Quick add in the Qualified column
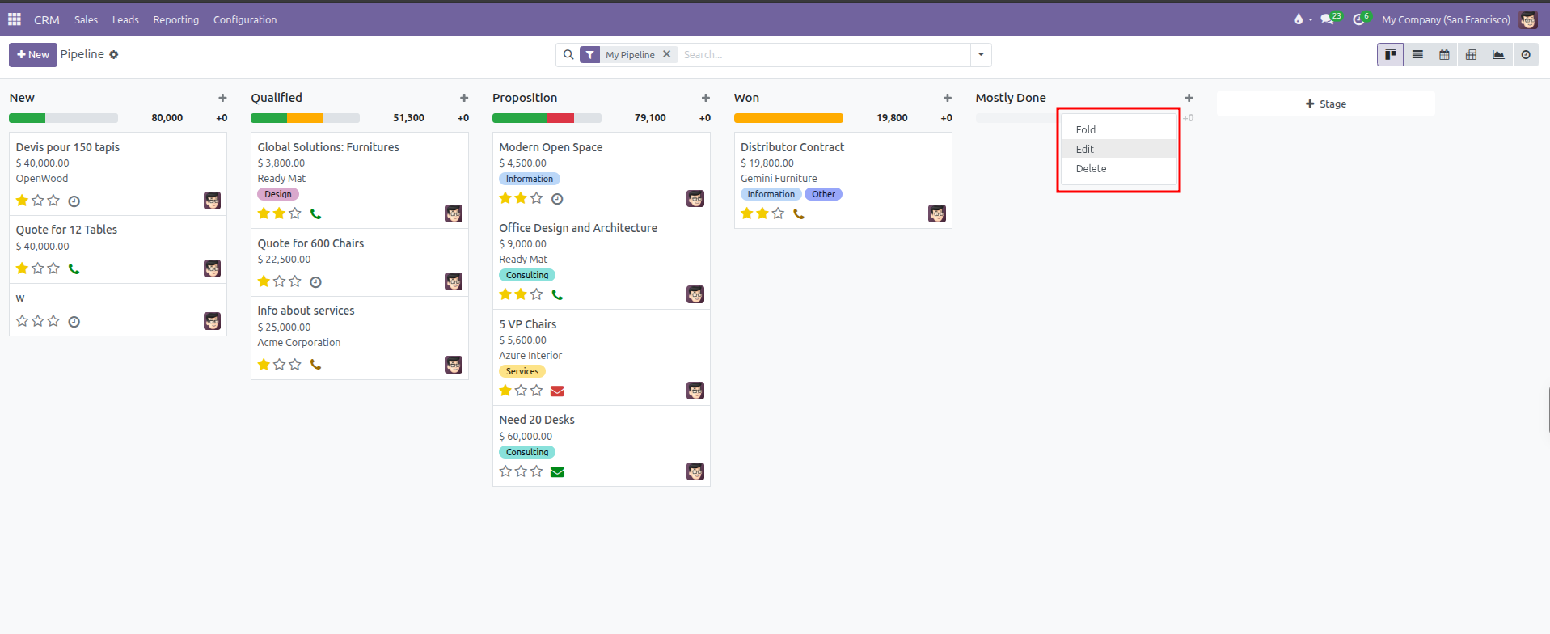The height and width of the screenshot is (634, 1550). pyautogui.click(x=464, y=98)
